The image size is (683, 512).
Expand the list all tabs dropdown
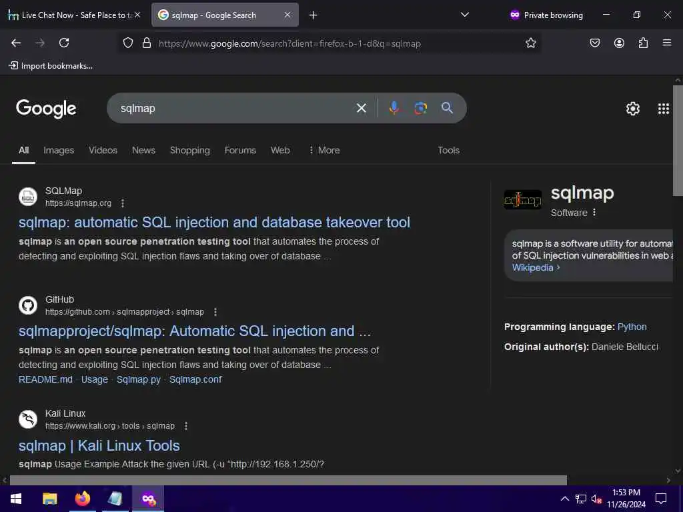[x=465, y=15]
